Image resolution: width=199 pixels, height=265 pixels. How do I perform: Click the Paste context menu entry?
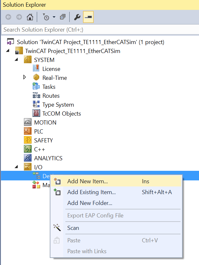coord(116,240)
